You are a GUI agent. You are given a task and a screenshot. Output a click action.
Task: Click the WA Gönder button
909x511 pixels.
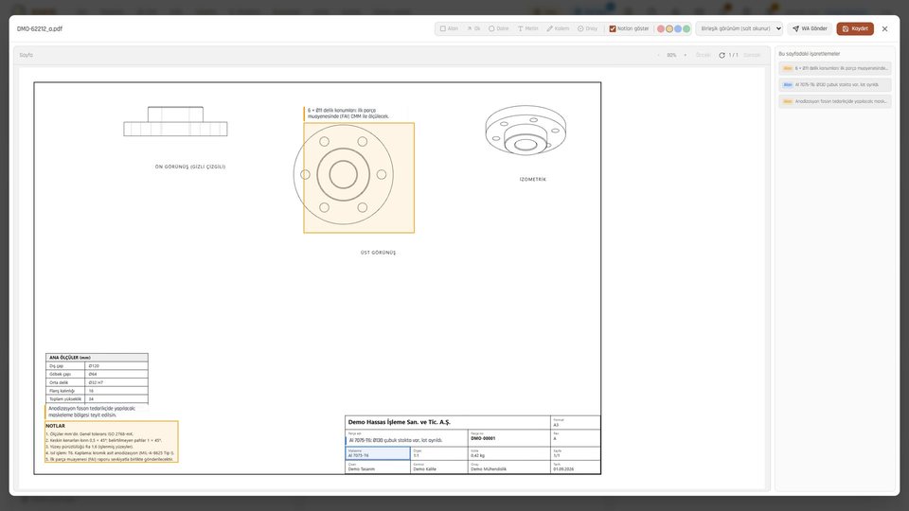pyautogui.click(x=810, y=28)
